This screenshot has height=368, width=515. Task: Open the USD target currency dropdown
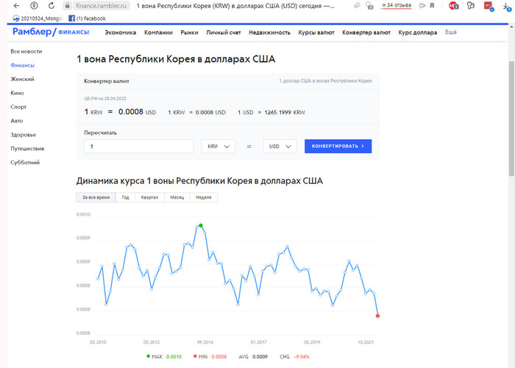coord(280,146)
